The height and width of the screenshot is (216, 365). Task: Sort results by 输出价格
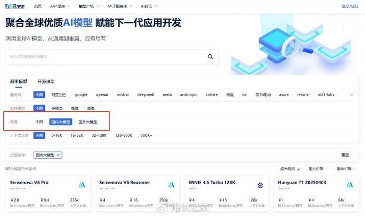click(x=346, y=169)
